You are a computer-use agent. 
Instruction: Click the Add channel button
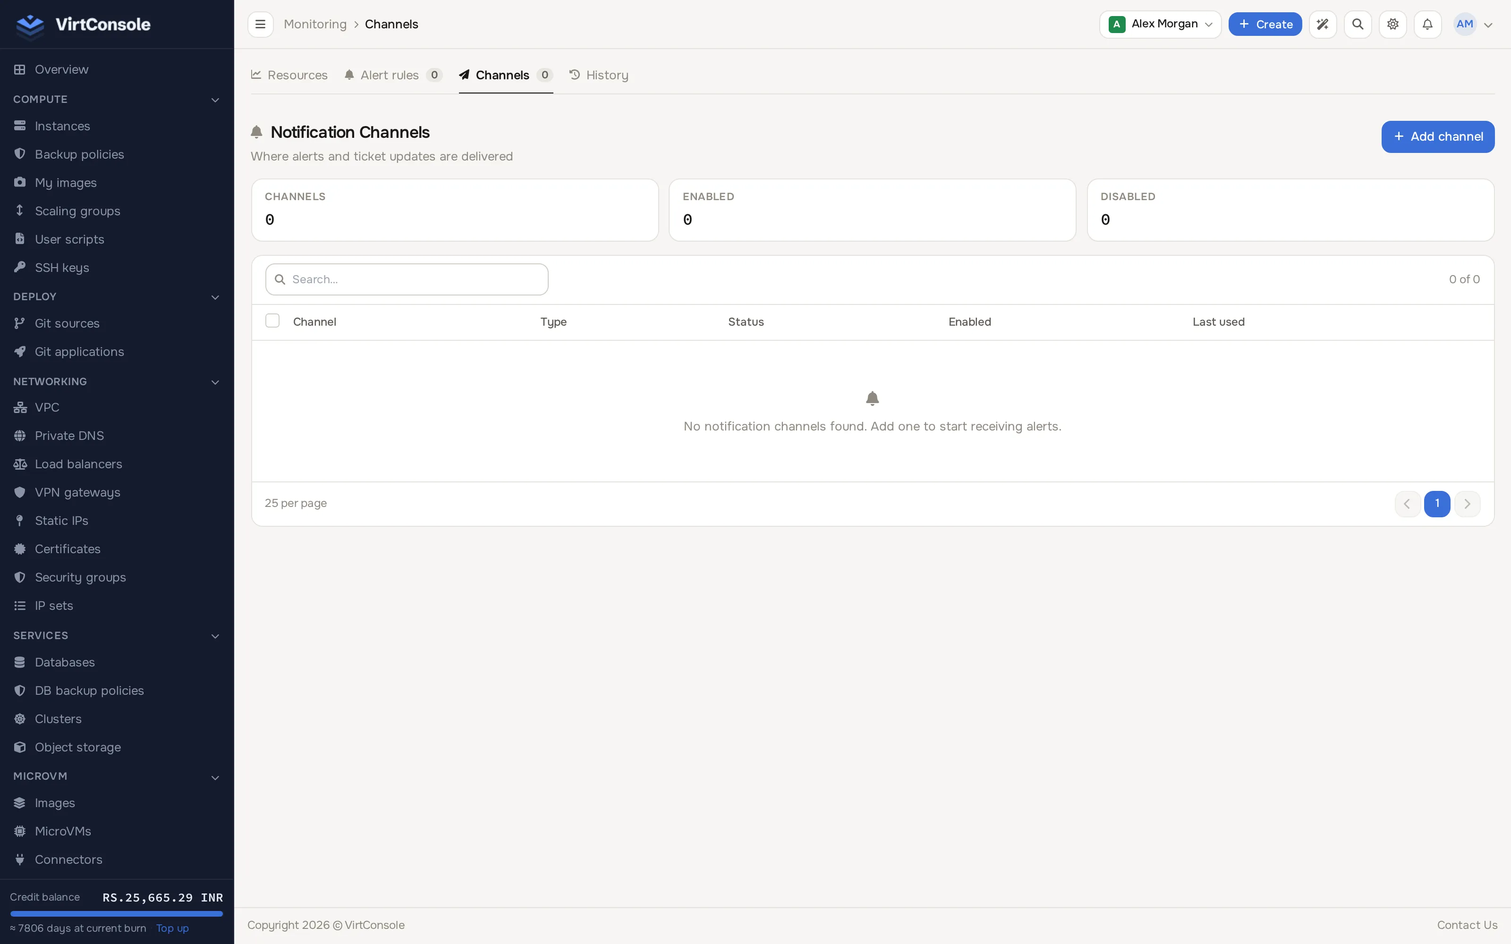pos(1437,137)
